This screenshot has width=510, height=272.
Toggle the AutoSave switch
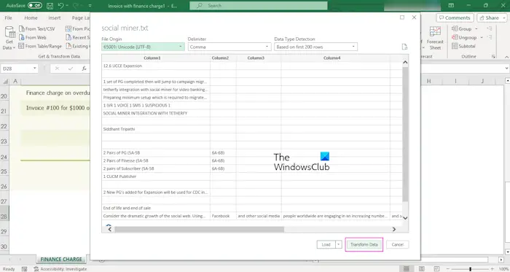[34, 6]
